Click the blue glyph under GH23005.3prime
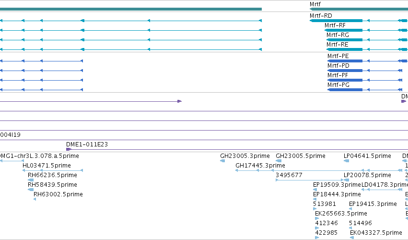 222,161
